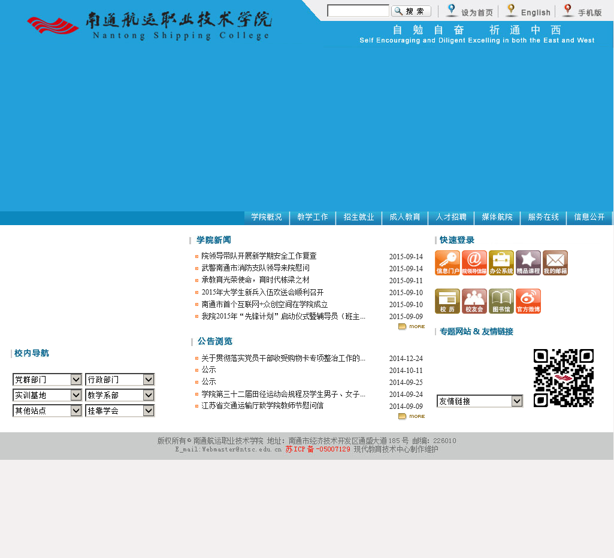This screenshot has height=558, width=614.
Task: Open news 2015年大学生新兵入伍欢送会顺利召开
Action: [x=262, y=292]
